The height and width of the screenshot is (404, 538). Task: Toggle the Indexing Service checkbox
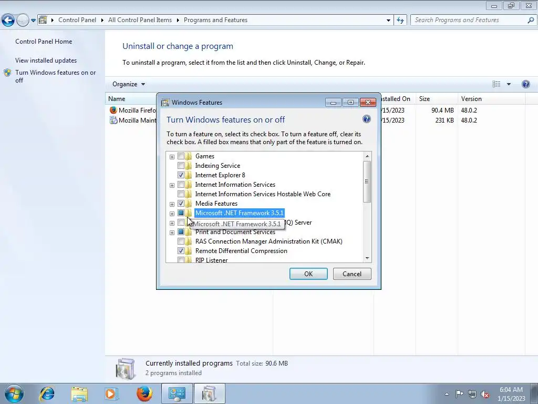point(181,166)
